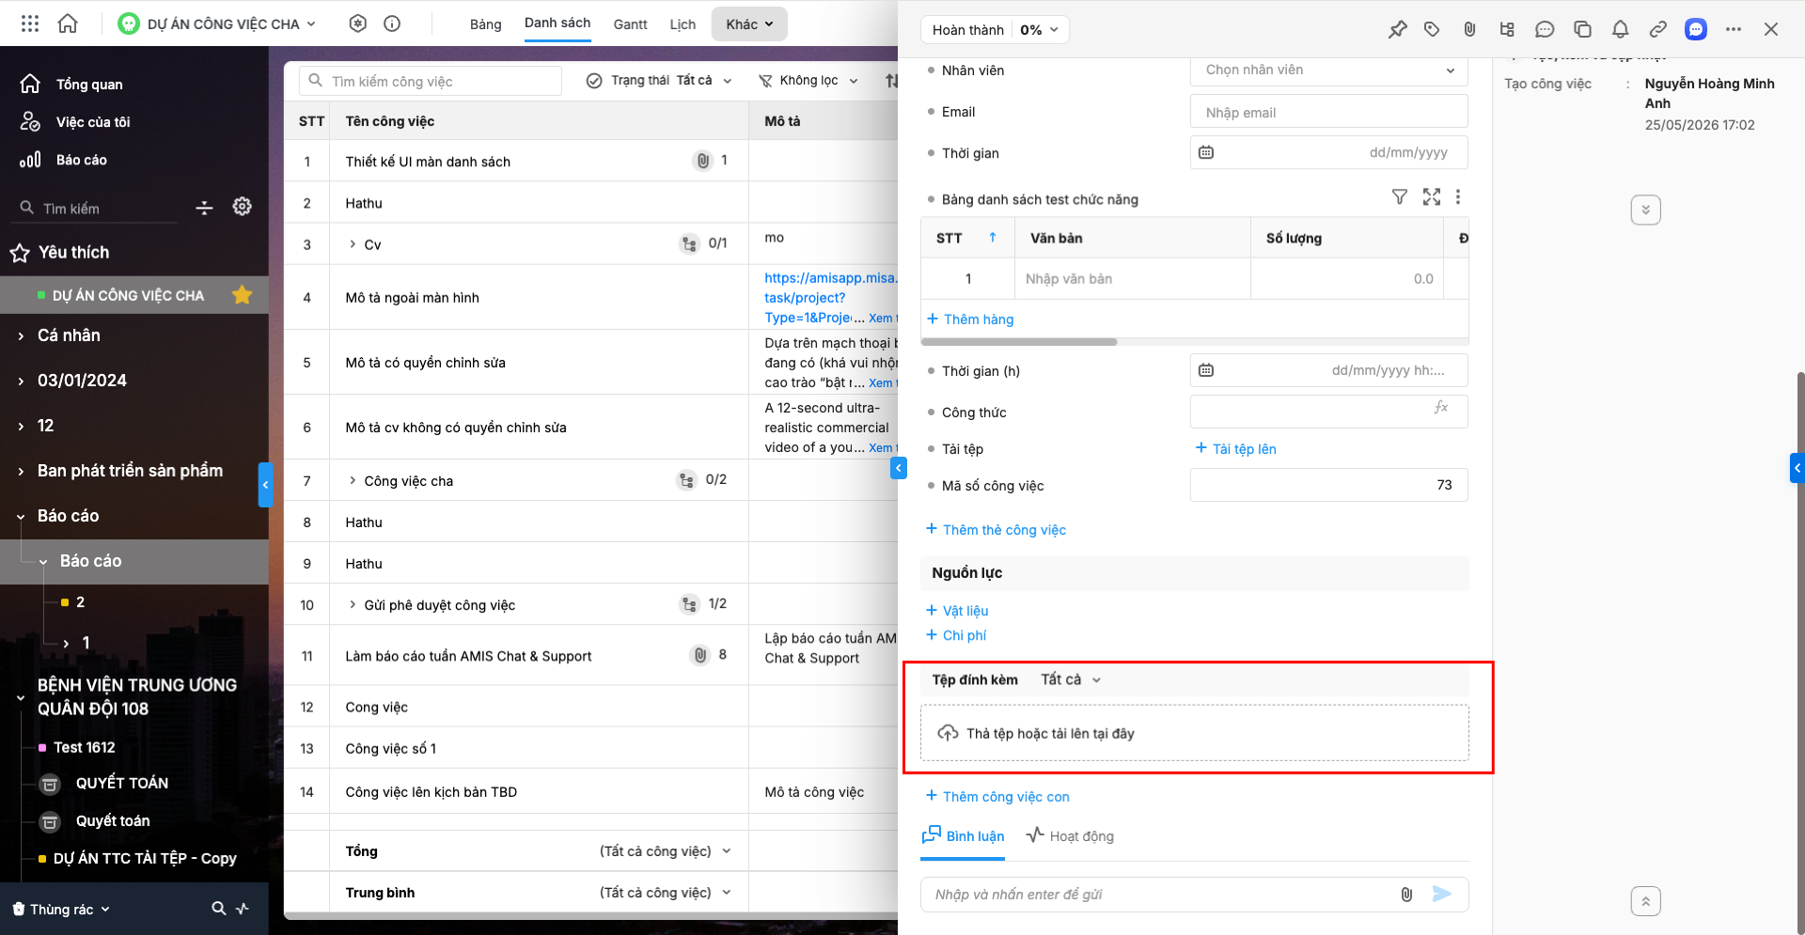This screenshot has height=935, width=1805.
Task: Filter the Bảng danh sách test table
Action: 1400,196
